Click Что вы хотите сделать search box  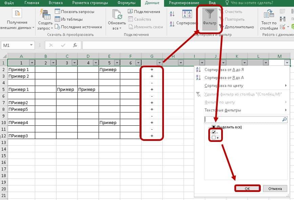point(252,3)
